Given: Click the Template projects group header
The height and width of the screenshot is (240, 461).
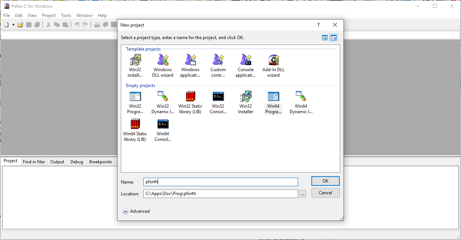Looking at the screenshot, I should click(x=143, y=49).
